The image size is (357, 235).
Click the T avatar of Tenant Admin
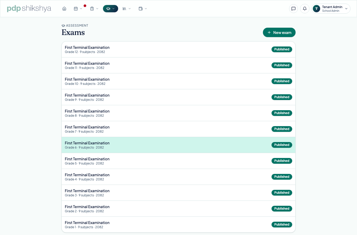tap(316, 9)
